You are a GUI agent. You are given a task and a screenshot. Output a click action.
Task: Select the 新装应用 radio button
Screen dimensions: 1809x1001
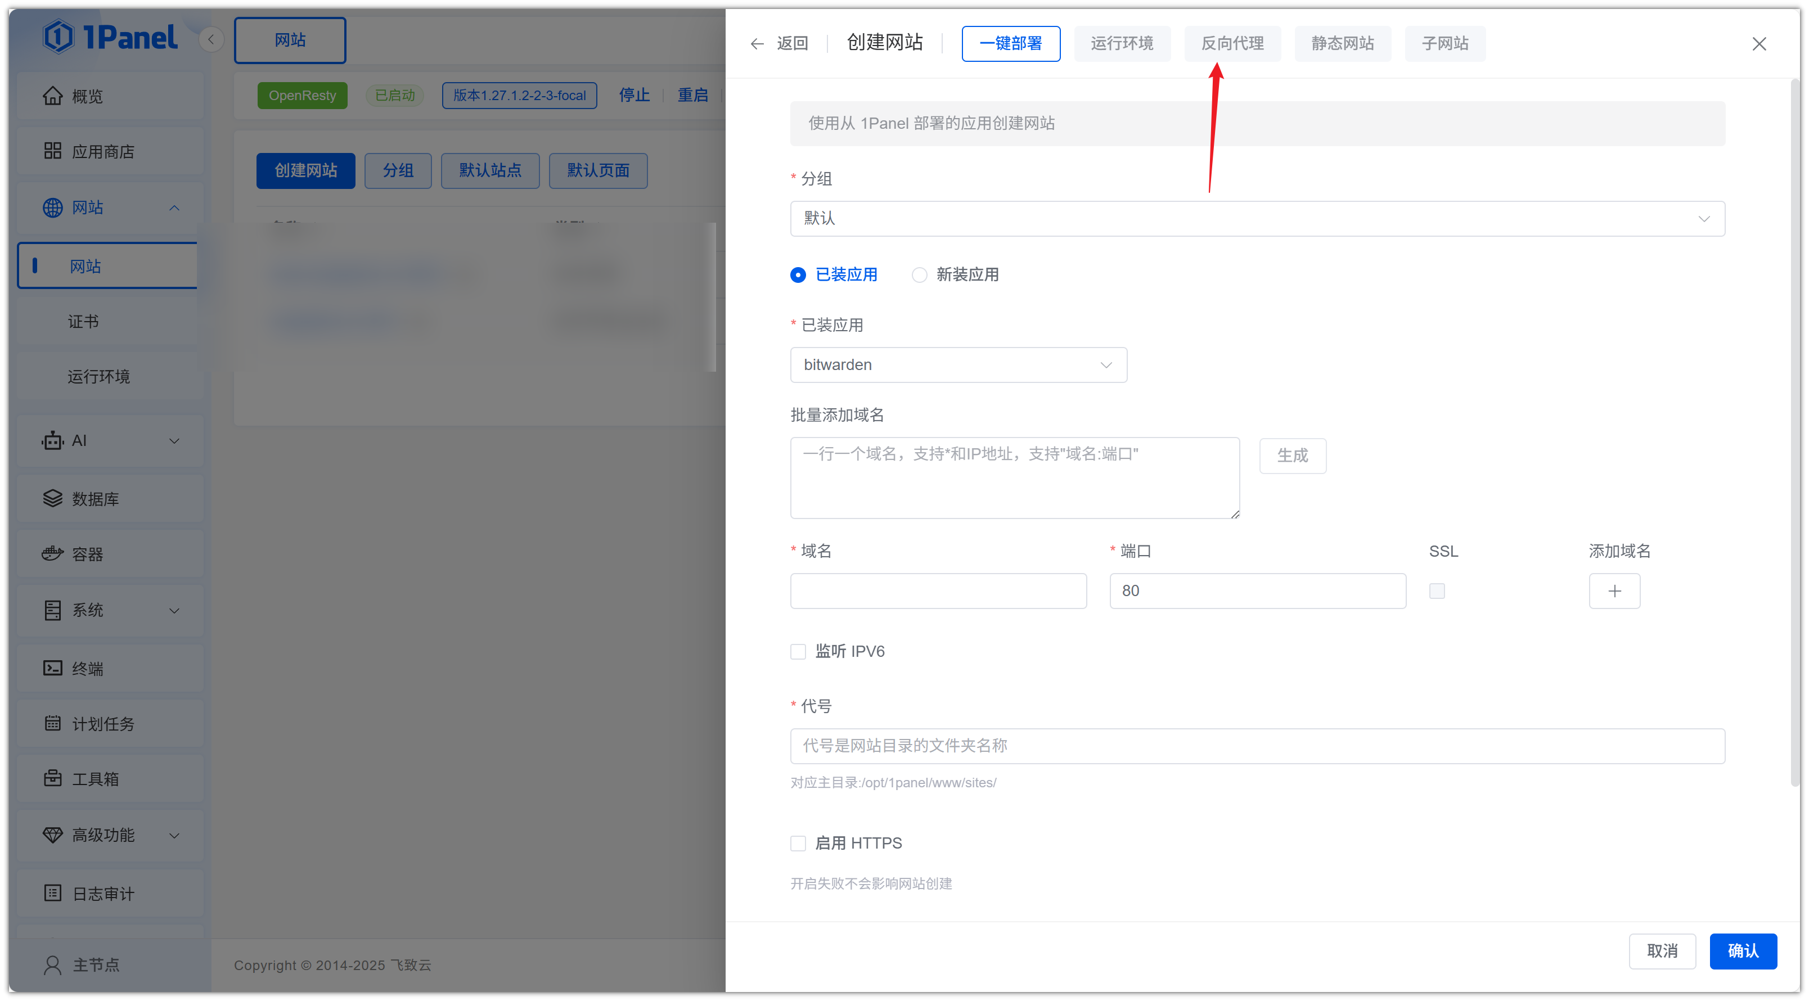(x=919, y=275)
